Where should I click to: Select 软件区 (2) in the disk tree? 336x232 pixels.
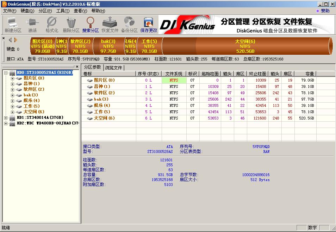[x=34, y=89]
